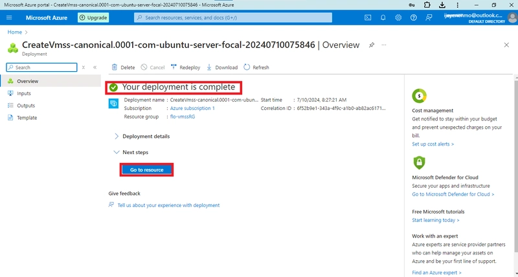Screen dimensions: 518x277
Task: Open the header feedback icon
Action: 429,17
